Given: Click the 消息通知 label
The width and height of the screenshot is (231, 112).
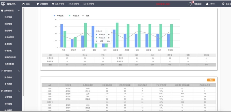Looking at the screenshot, I should tap(198, 4).
